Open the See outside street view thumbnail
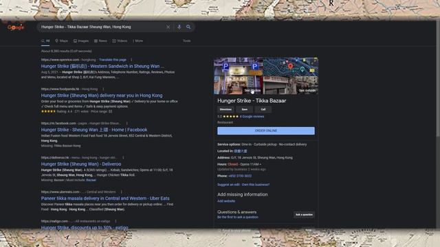Image resolution: width=440 pixels, height=247 pixels. click(291, 85)
